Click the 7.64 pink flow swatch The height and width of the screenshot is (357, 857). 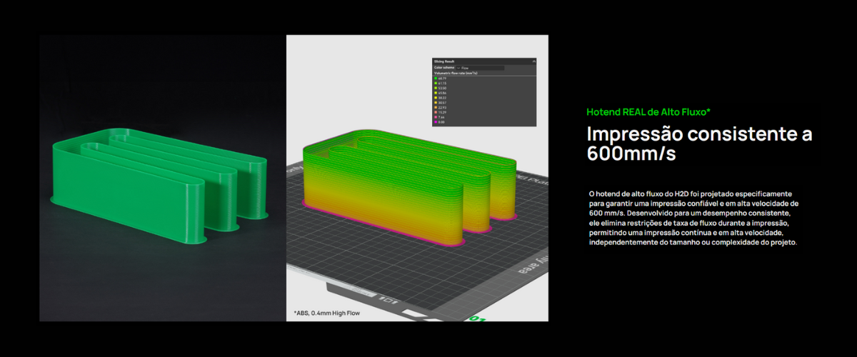tap(436, 117)
